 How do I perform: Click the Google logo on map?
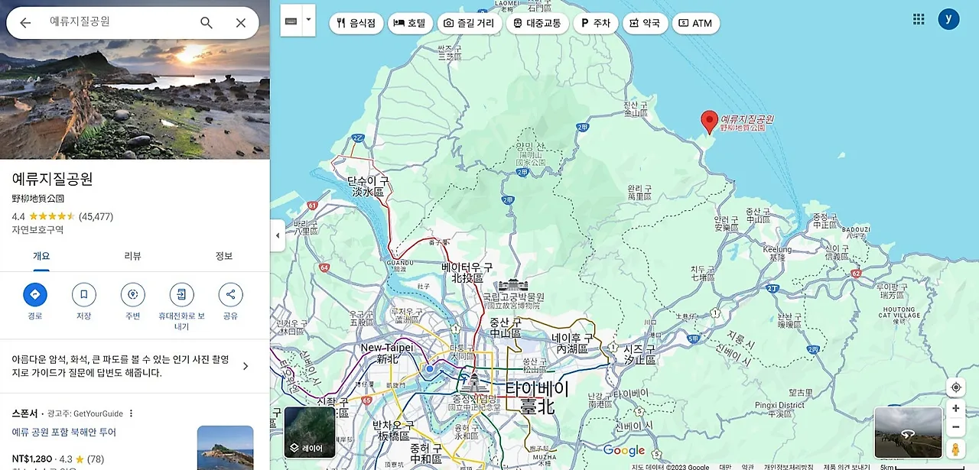click(x=624, y=451)
